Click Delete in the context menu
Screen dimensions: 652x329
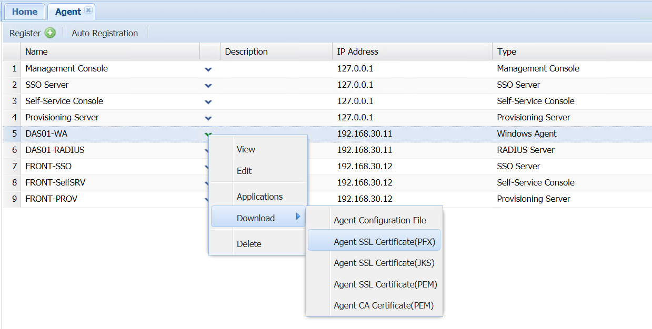click(x=249, y=244)
